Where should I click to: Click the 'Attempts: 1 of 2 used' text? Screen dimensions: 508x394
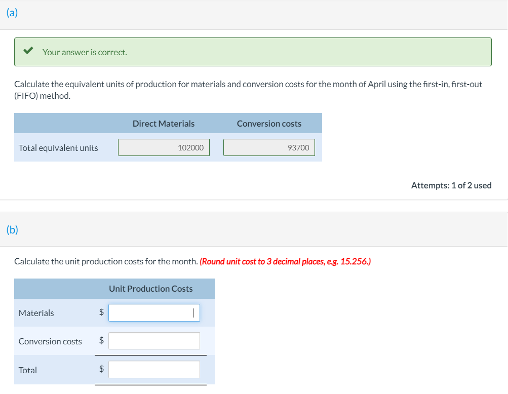click(451, 185)
